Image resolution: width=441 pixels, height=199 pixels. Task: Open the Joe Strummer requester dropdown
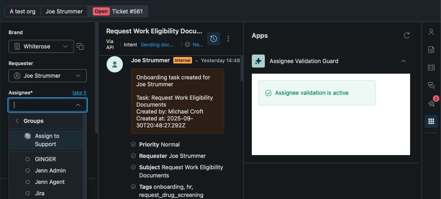coord(48,76)
